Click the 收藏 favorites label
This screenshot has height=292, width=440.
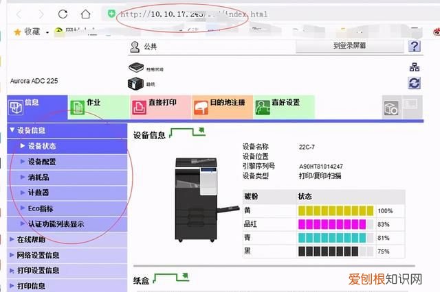[x=32, y=32]
